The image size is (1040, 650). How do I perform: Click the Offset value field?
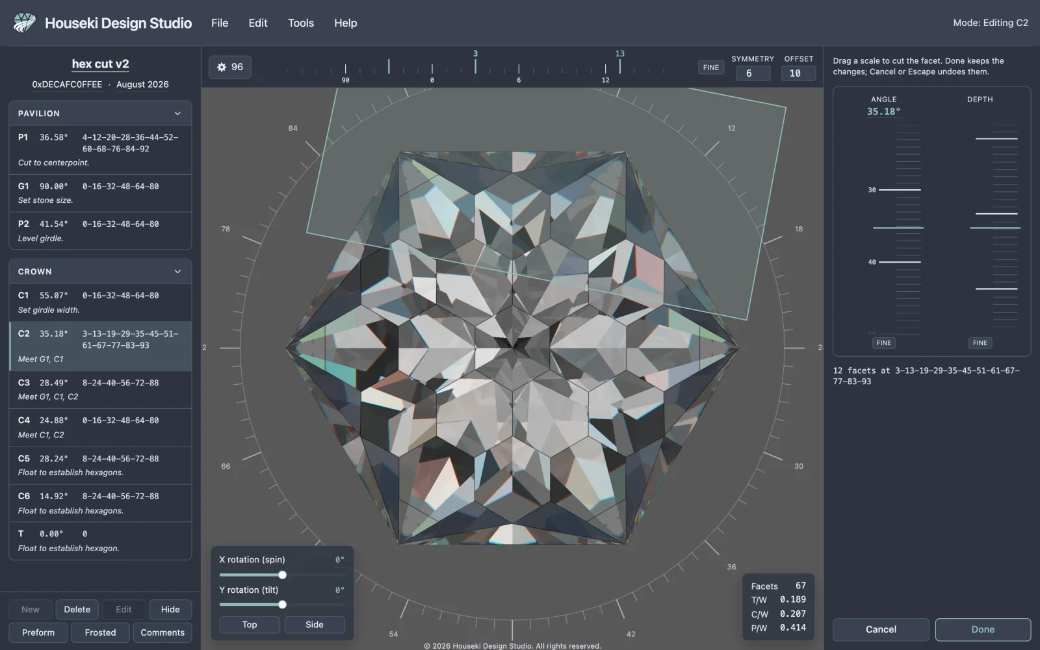coord(798,73)
